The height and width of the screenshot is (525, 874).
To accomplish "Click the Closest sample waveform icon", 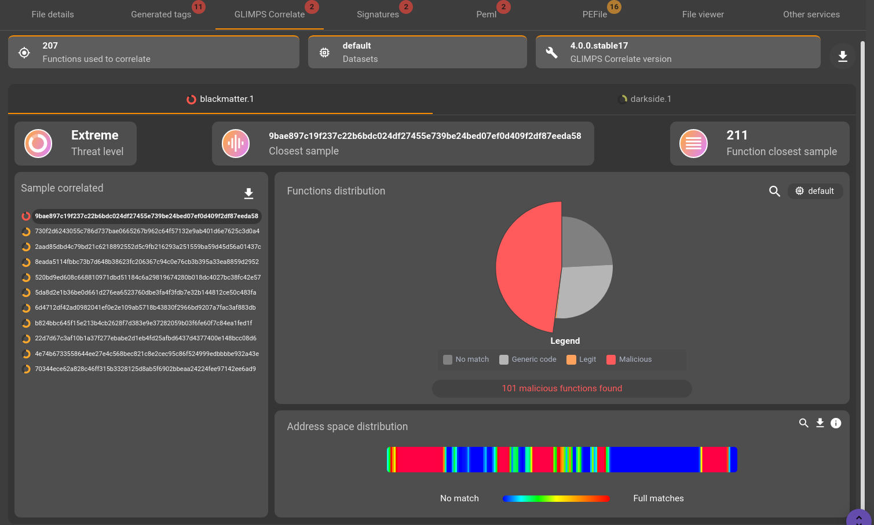I will [236, 144].
